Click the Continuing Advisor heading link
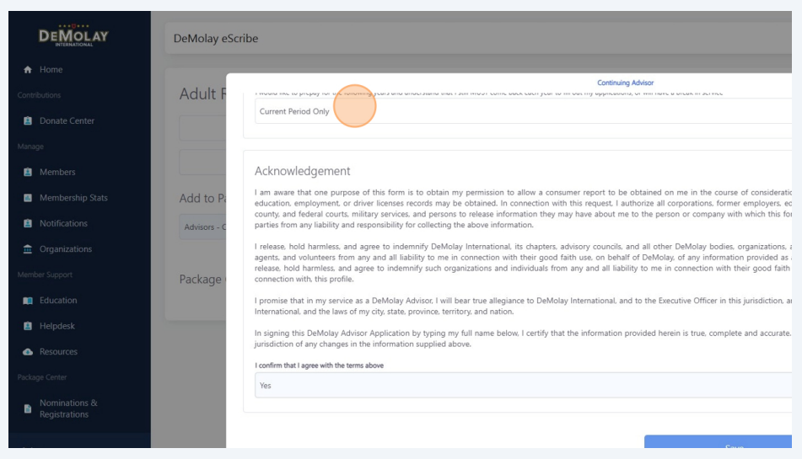Screen dimensions: 802x459 pyautogui.click(x=625, y=83)
